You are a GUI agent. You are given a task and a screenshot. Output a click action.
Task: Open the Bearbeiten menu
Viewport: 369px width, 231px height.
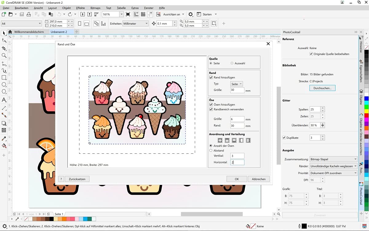pos(22,8)
